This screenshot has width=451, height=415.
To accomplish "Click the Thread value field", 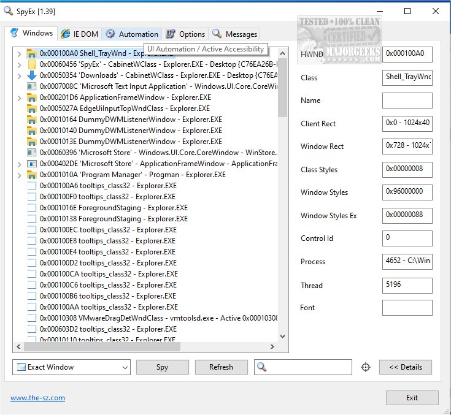I will pyautogui.click(x=407, y=285).
